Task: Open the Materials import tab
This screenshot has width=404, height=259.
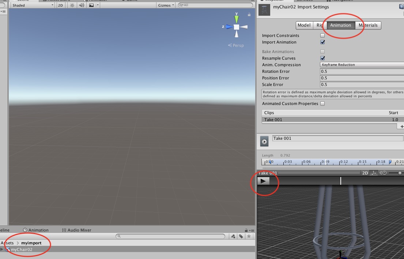Action: pos(368,25)
